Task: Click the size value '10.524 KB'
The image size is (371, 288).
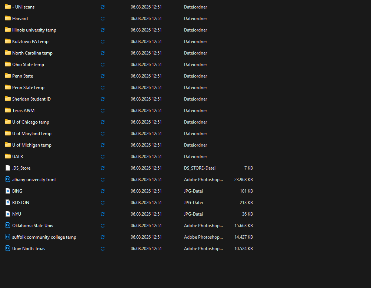Action: (244, 249)
